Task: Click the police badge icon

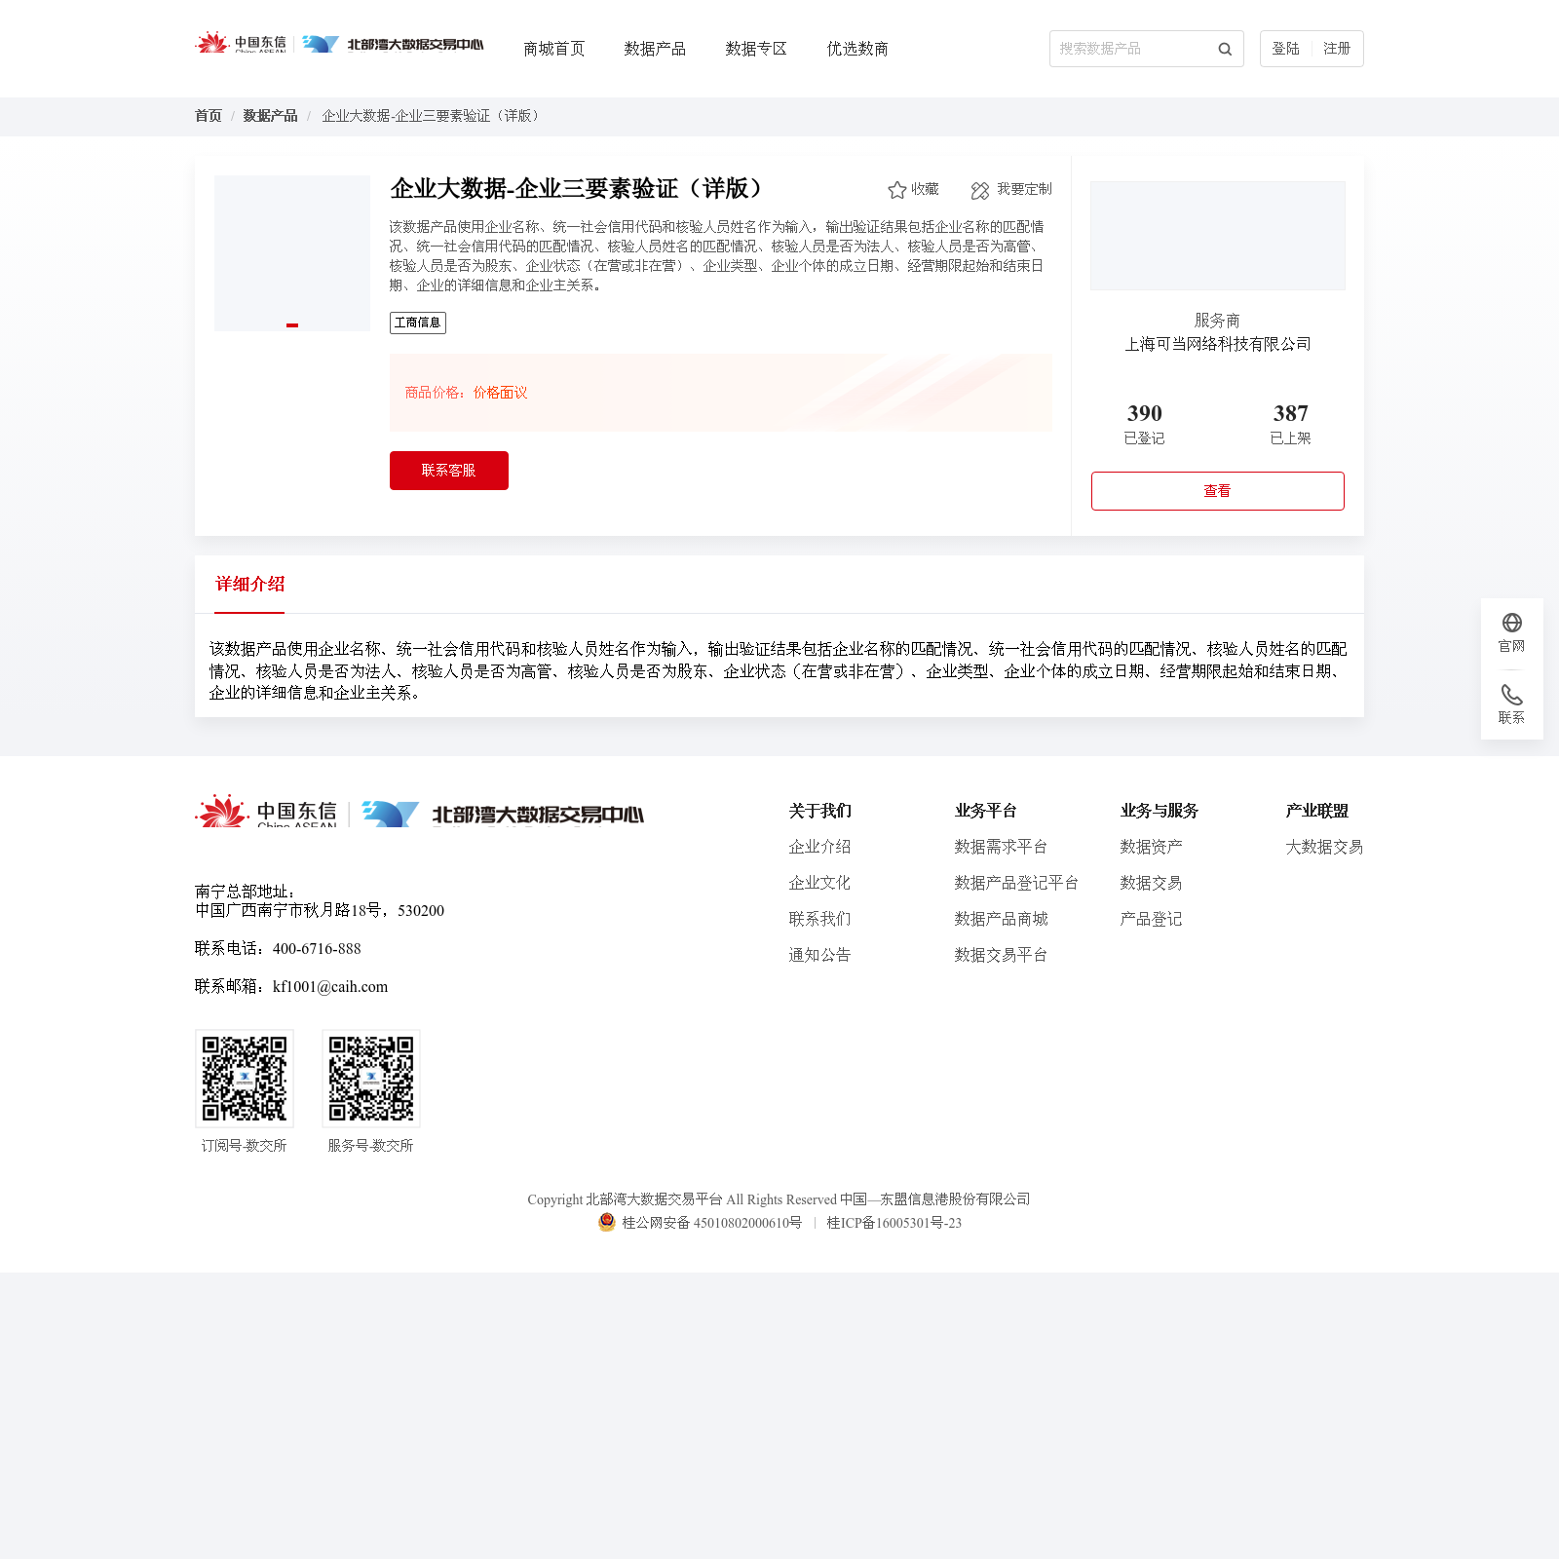Action: point(607,1222)
